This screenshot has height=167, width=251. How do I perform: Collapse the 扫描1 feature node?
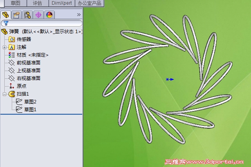point(4,94)
